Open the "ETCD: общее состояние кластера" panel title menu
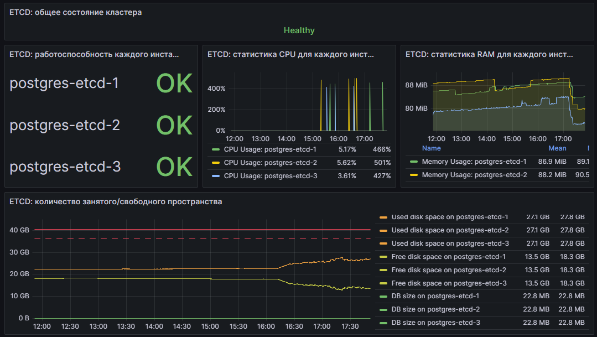 (x=75, y=12)
